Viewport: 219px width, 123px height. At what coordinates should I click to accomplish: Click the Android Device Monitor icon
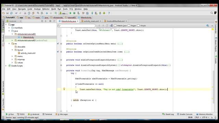[x=100, y=13]
